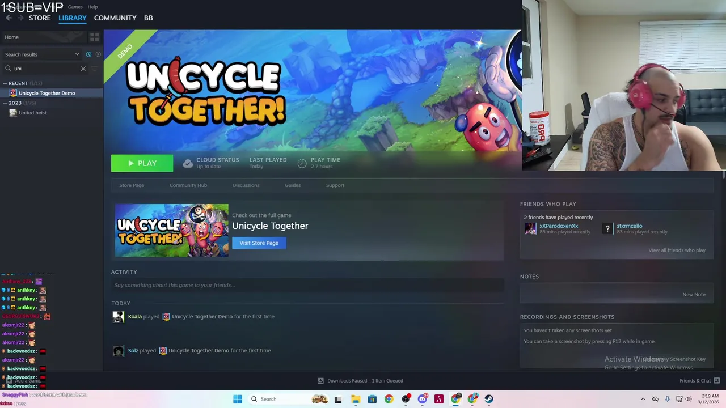Click the United heist game icon

tap(13, 113)
